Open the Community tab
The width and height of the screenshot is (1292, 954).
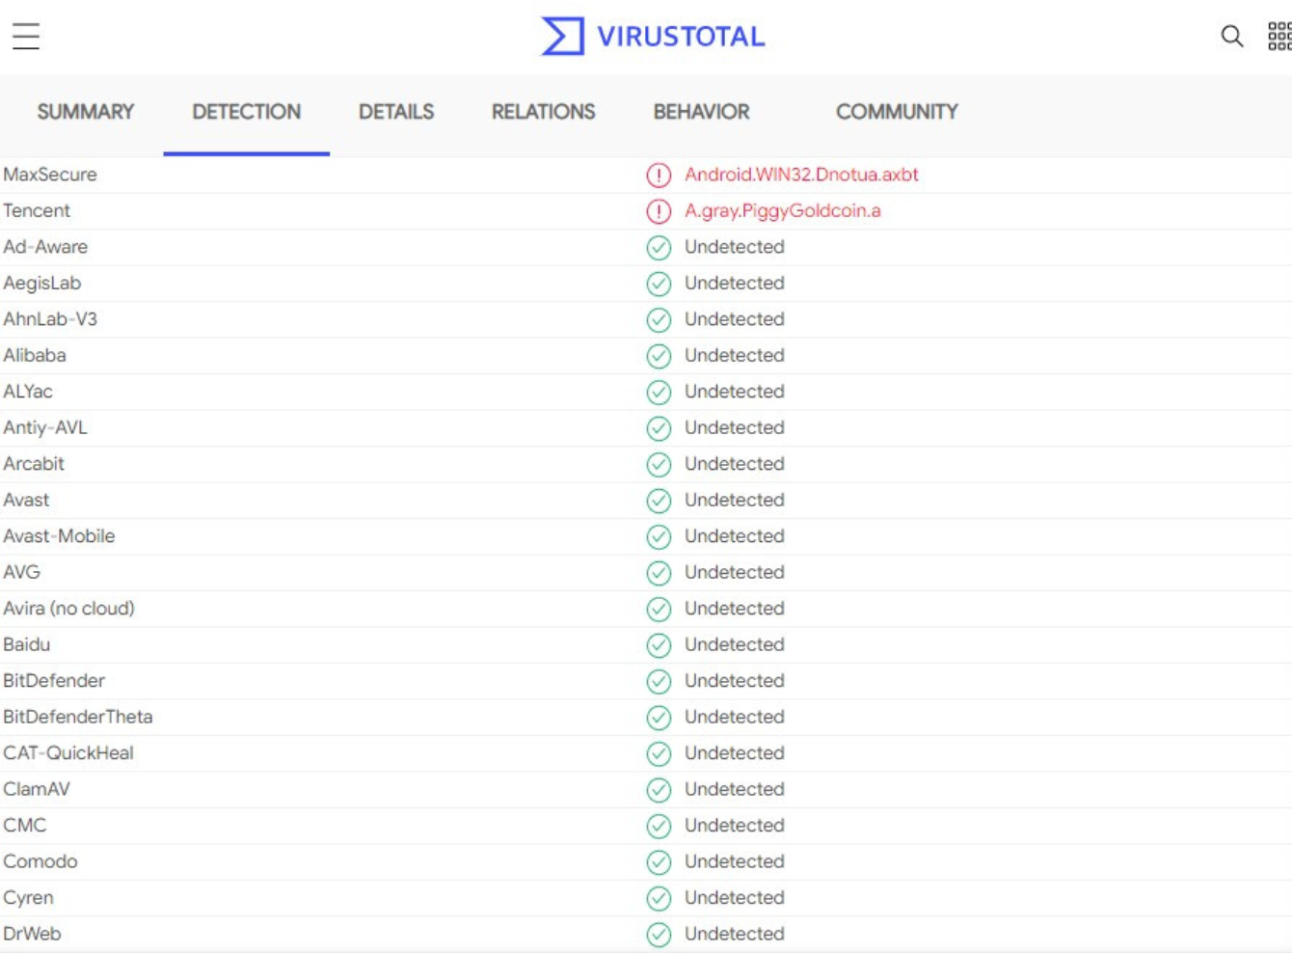click(897, 112)
